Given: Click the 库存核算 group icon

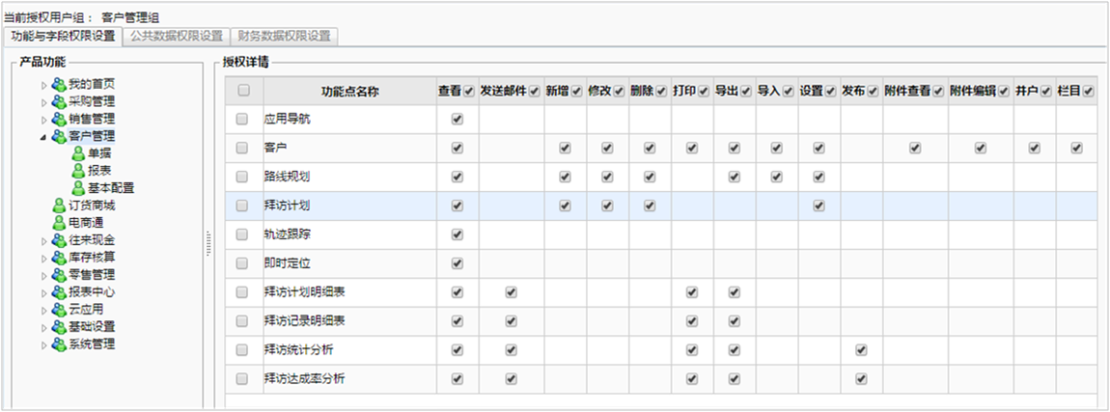Looking at the screenshot, I should pyautogui.click(x=59, y=258).
